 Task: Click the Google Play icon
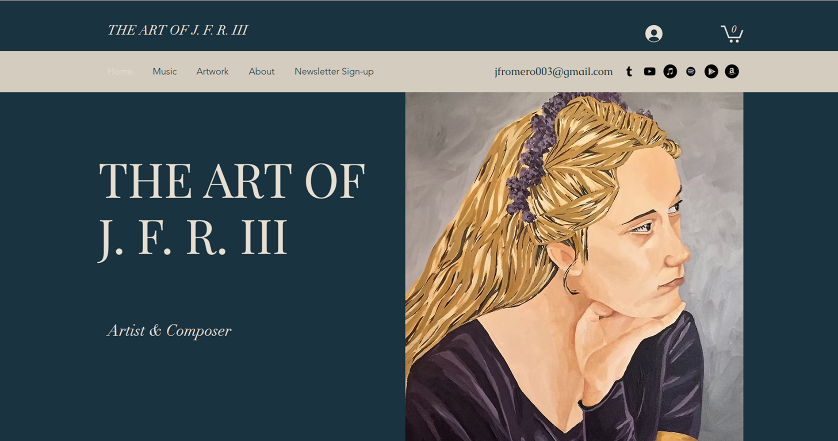tap(711, 71)
